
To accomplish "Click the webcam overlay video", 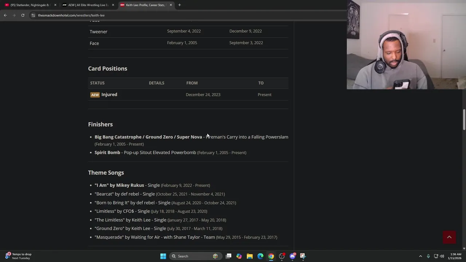I will [x=406, y=45].
